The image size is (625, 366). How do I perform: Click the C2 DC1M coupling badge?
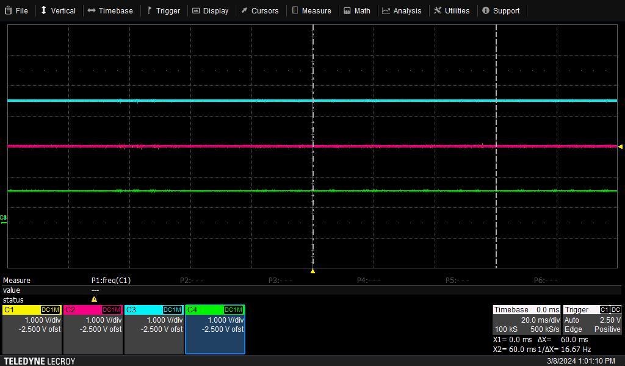[x=112, y=309]
